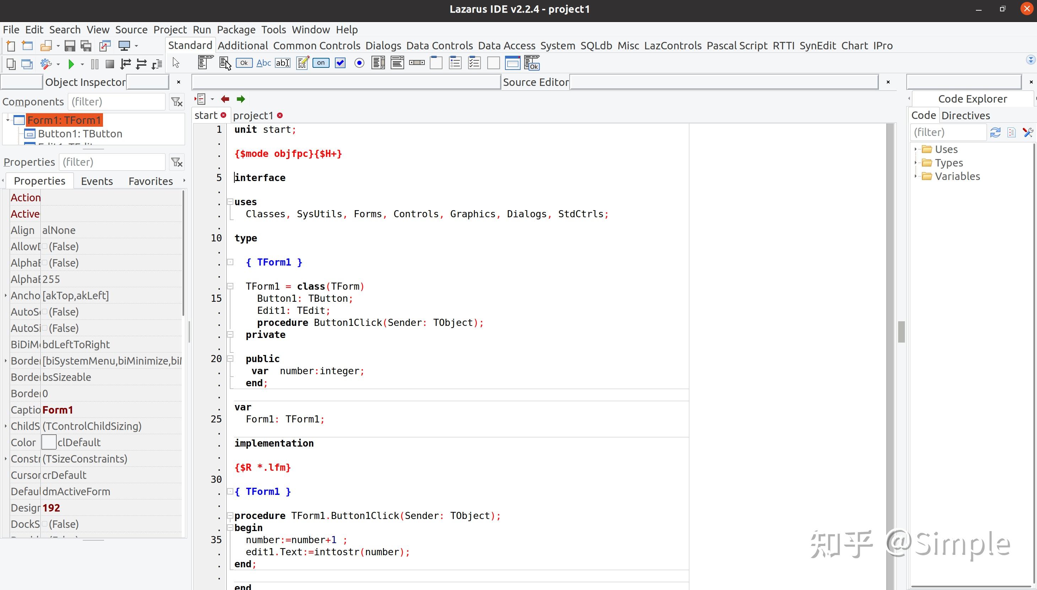Select the TActionList palette component
Screen dimensions: 1037x590
[532, 63]
